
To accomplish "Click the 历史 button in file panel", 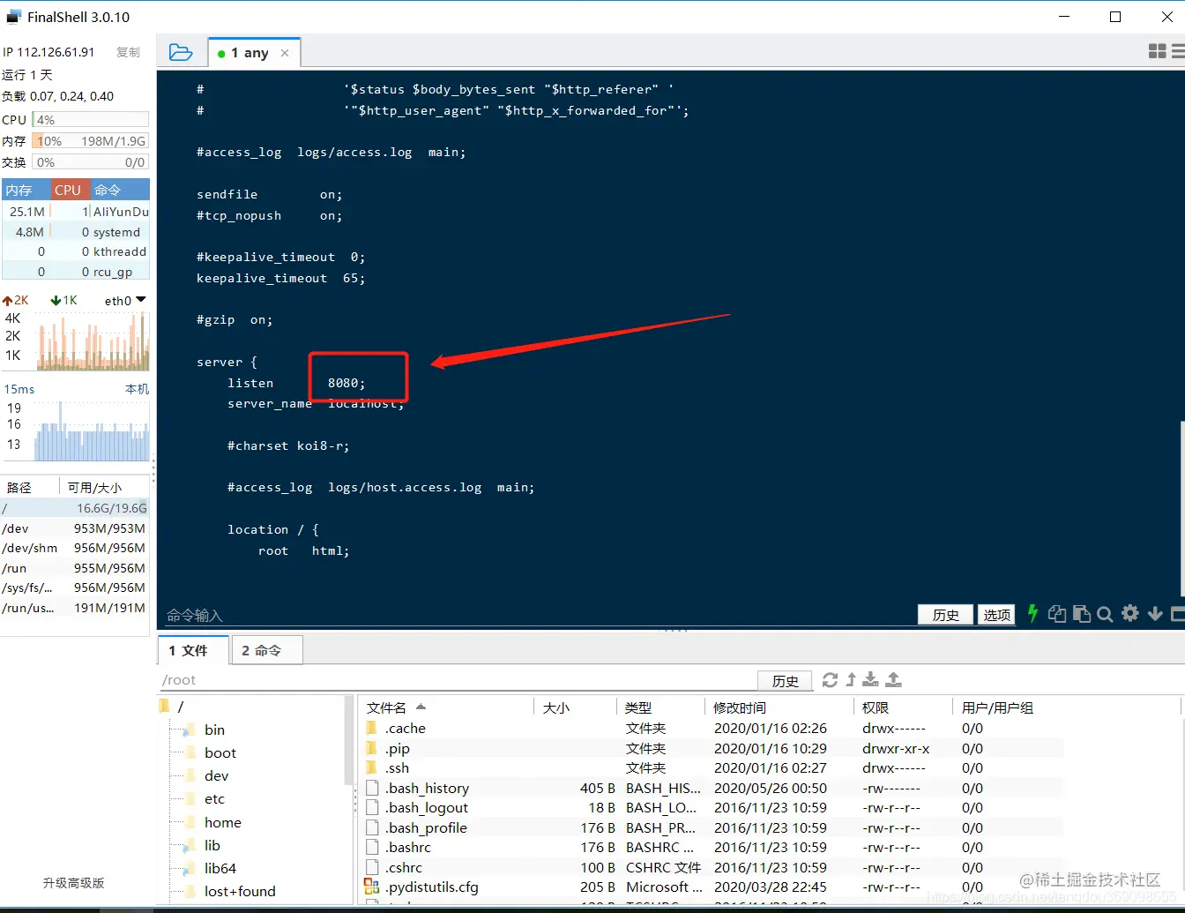I will (x=785, y=680).
